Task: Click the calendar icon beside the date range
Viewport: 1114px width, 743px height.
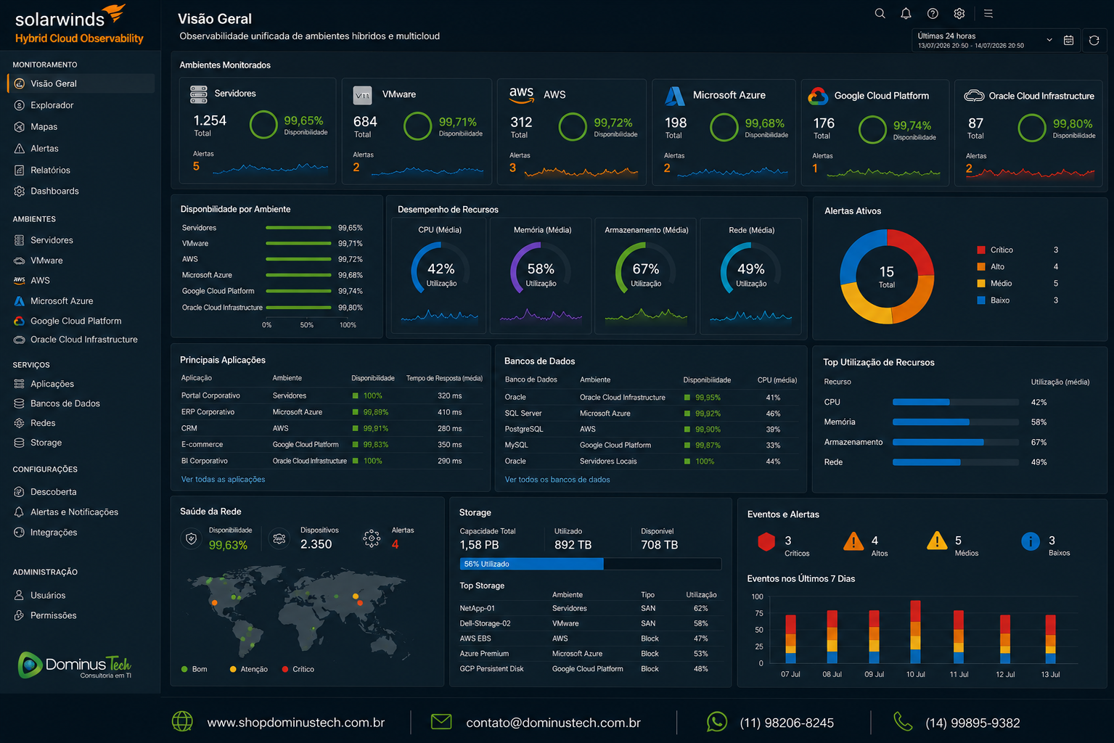Action: pyautogui.click(x=1068, y=41)
